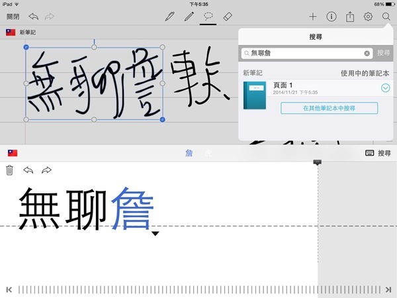
Task: Tap the 搜尋 button beside search field
Action: 383,53
